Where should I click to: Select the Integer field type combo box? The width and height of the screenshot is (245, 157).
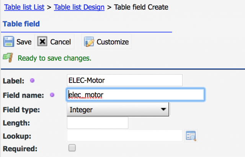click(118, 110)
